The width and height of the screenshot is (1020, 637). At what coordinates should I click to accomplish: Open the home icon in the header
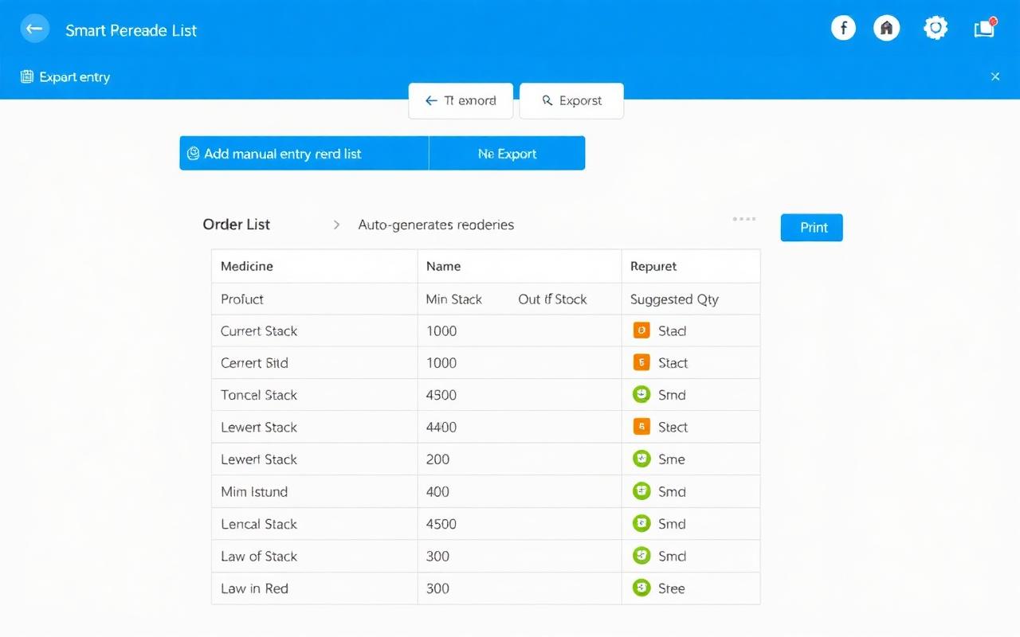click(x=886, y=29)
